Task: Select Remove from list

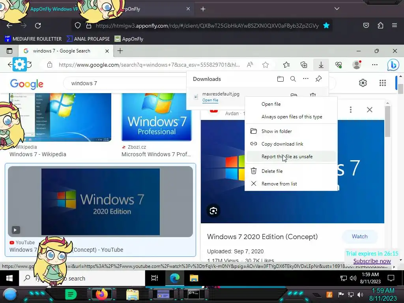Action: tap(291, 184)
